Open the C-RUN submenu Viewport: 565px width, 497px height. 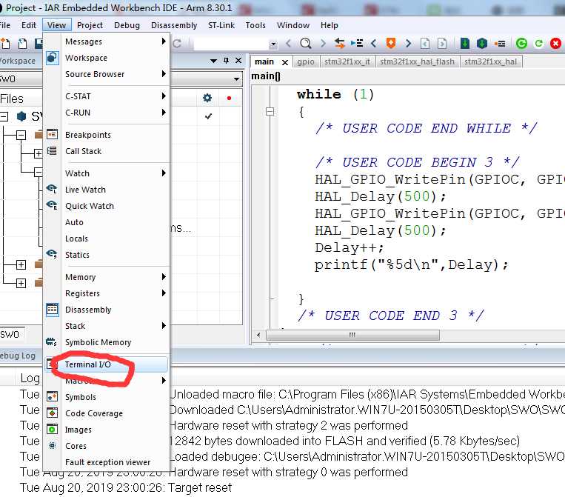[107, 113]
